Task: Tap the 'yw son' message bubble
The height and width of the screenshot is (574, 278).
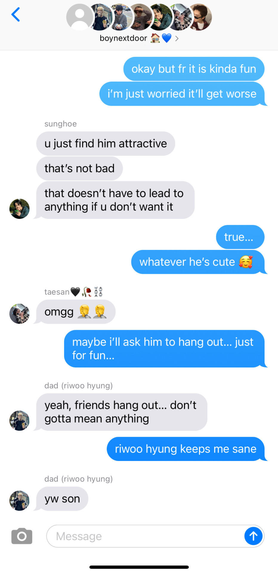Action: click(x=62, y=499)
